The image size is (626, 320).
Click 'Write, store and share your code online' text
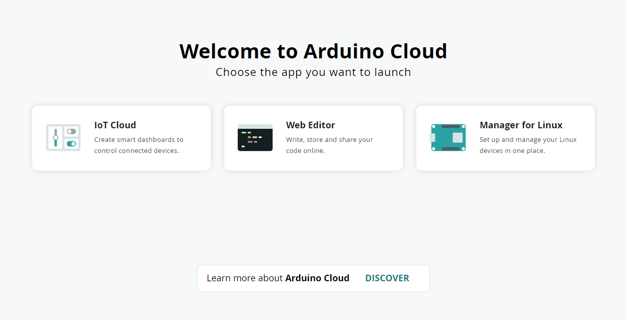(x=329, y=145)
